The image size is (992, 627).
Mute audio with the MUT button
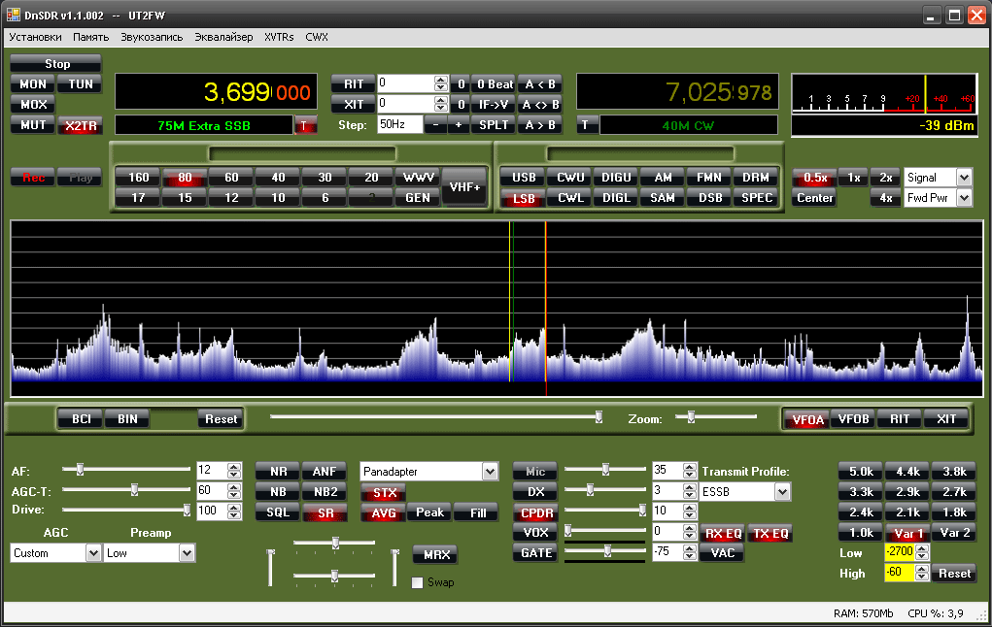pos(34,125)
